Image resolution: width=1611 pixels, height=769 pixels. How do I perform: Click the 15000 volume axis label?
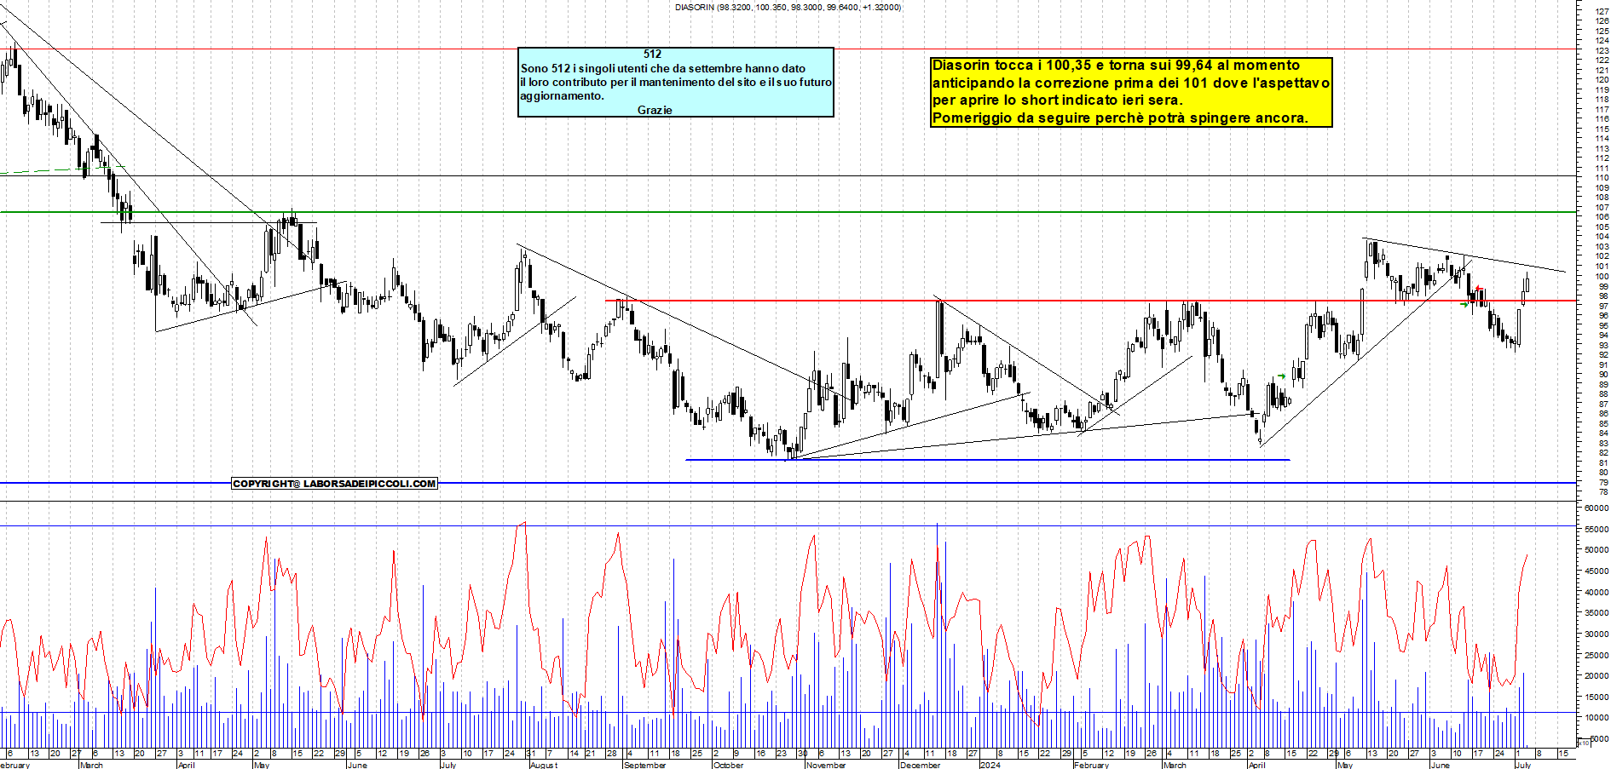click(x=1597, y=697)
